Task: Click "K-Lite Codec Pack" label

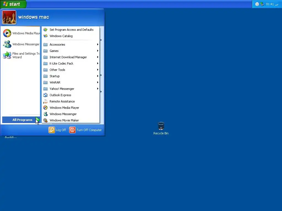Action: pyautogui.click(x=61, y=63)
